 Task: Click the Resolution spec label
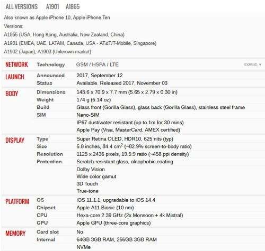click(50, 154)
